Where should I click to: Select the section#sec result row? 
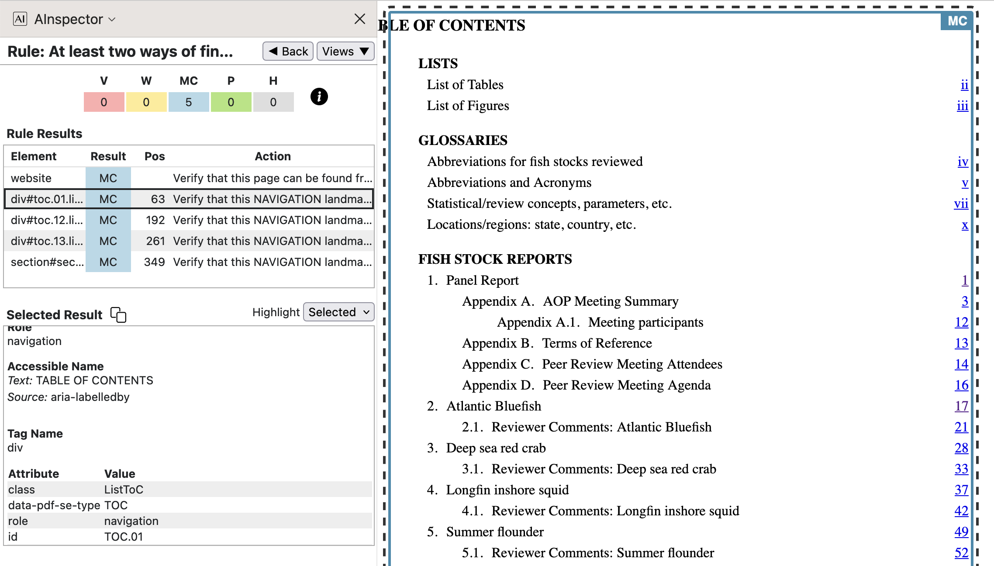click(189, 262)
